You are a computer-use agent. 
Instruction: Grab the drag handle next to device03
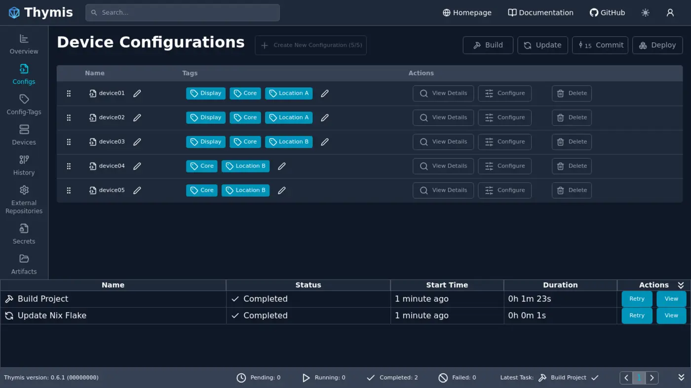coord(69,141)
